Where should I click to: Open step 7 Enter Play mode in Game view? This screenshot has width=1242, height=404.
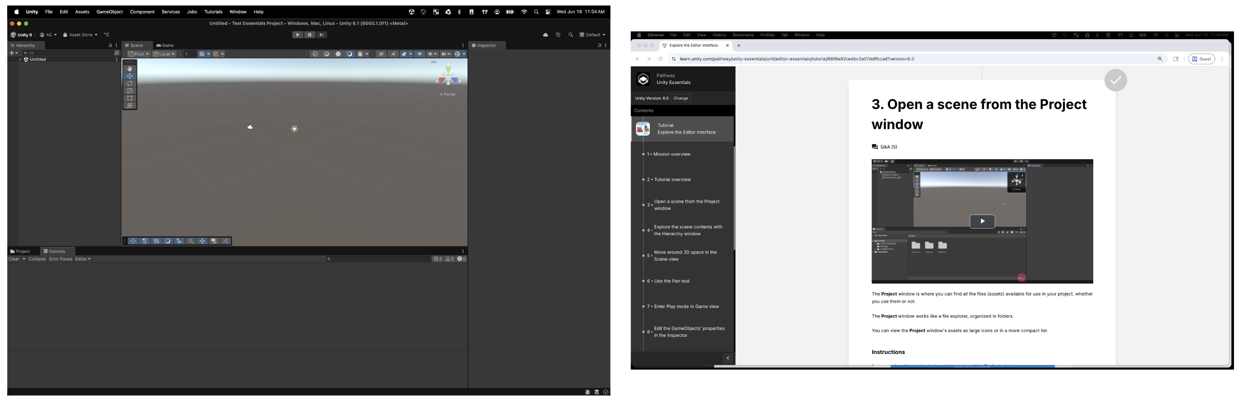pos(687,306)
